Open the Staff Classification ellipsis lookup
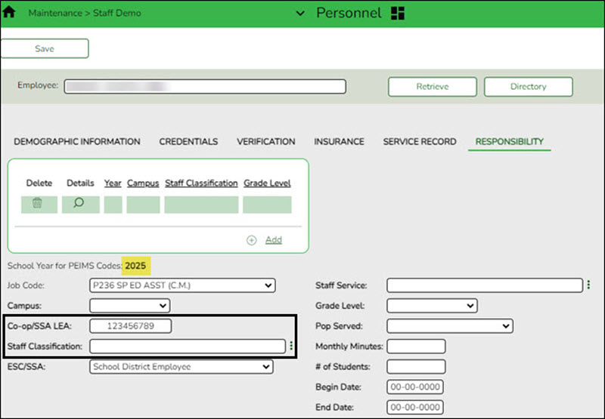This screenshot has width=605, height=419. (291, 346)
